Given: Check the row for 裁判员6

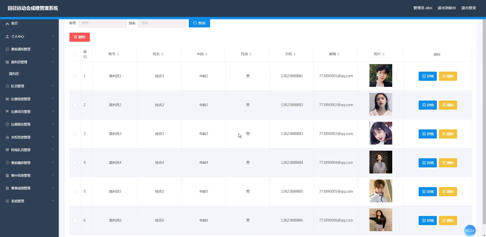Looking at the screenshot, I should tap(75, 221).
